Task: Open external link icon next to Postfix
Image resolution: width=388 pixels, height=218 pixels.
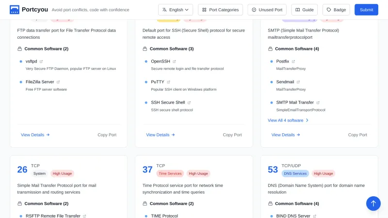Action: click(x=293, y=62)
